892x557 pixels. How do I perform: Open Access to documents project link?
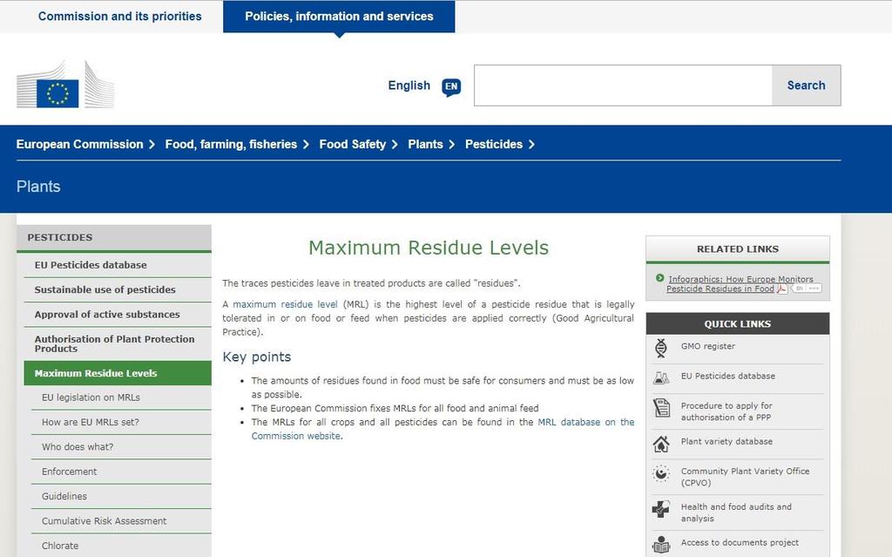pyautogui.click(x=740, y=542)
